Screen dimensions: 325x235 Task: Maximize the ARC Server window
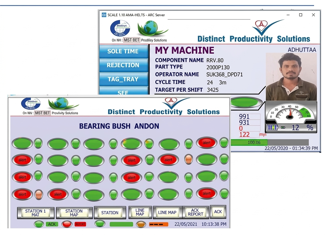tap(301, 15)
